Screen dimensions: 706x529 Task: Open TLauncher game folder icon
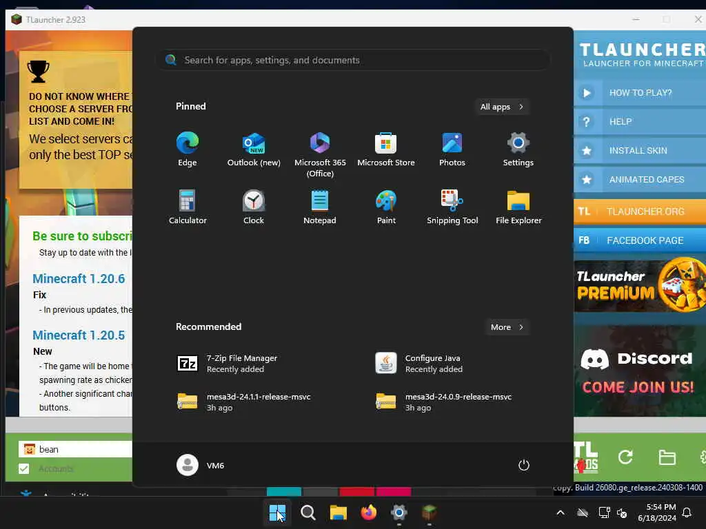(667, 457)
